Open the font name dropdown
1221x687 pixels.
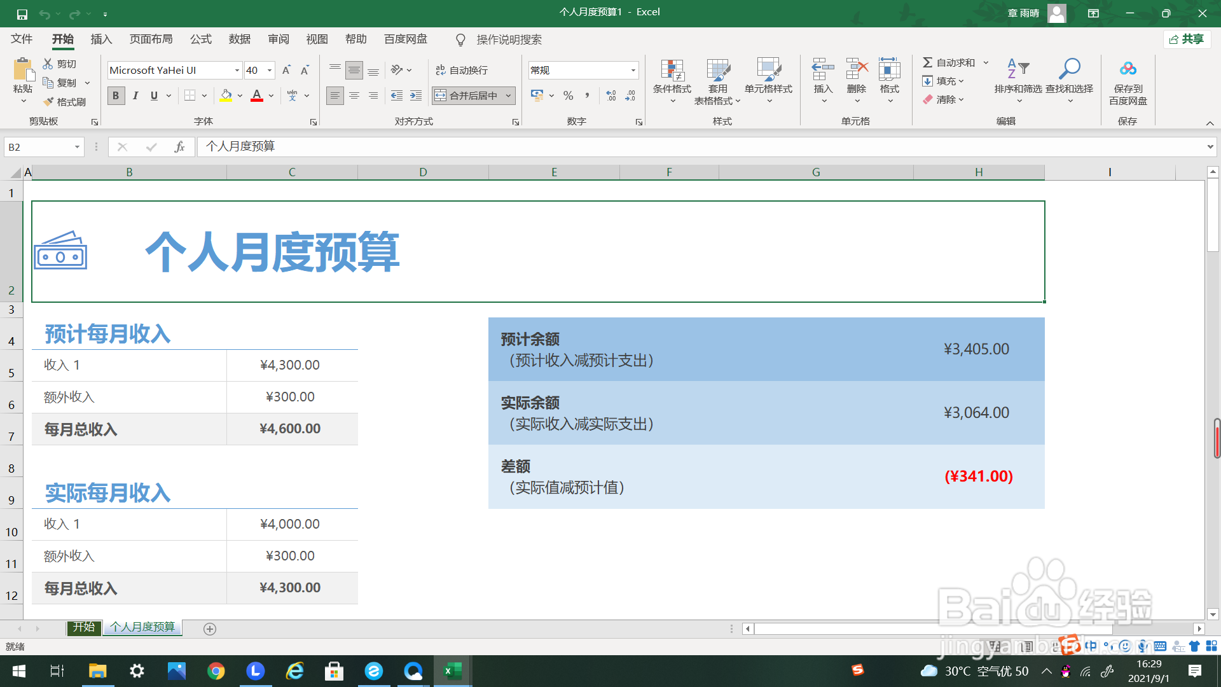(237, 70)
